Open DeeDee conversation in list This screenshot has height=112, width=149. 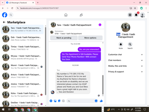[x=22, y=104]
